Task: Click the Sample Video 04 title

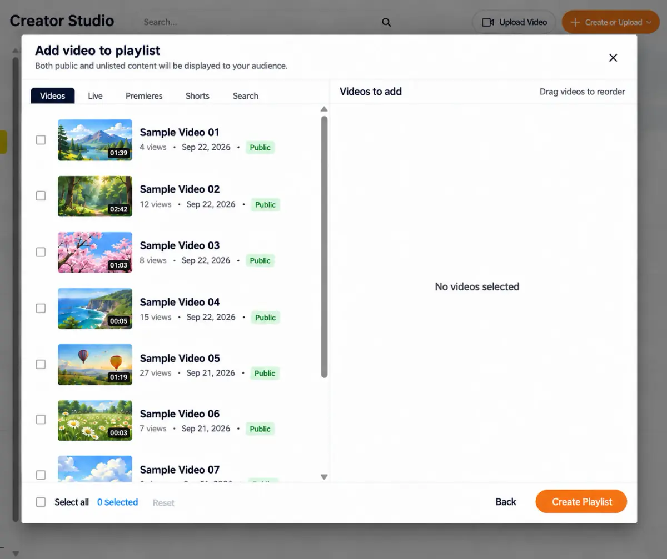Action: pos(180,302)
